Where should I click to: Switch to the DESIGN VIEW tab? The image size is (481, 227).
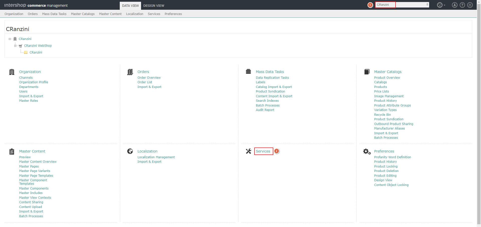[154, 5]
